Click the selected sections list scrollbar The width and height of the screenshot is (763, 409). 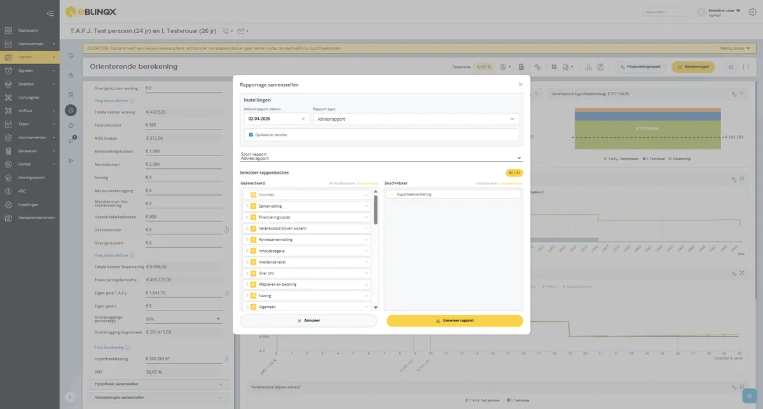(x=375, y=210)
